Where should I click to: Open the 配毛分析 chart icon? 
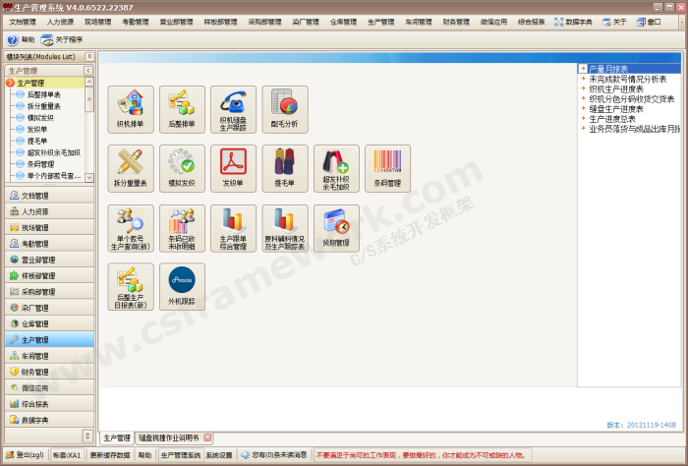click(x=285, y=109)
